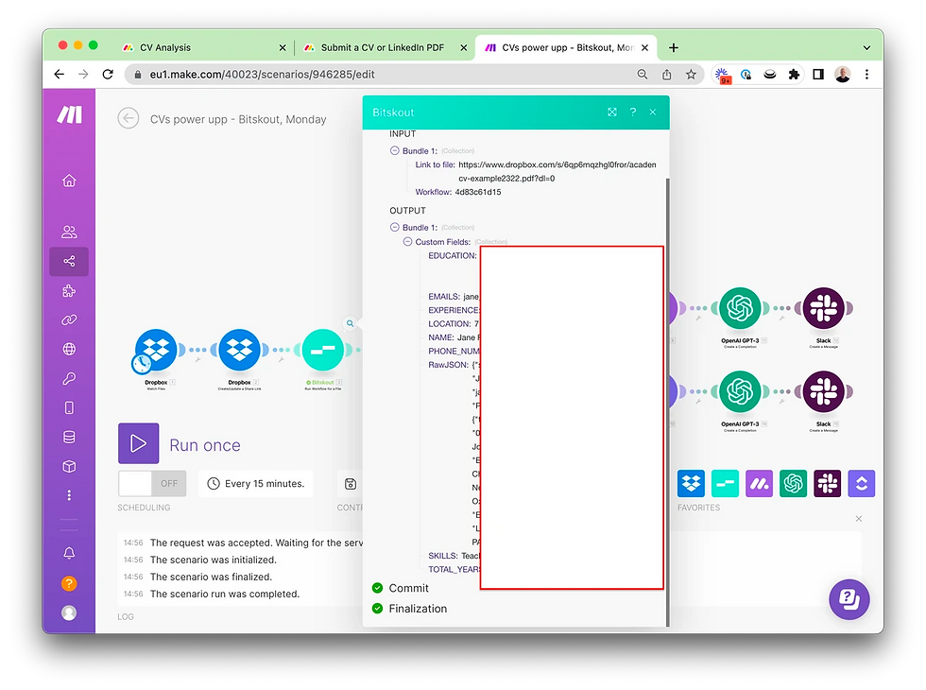Click the Run once play button

[x=138, y=443]
